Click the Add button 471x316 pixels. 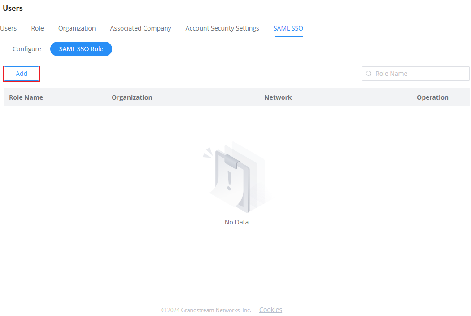22,74
